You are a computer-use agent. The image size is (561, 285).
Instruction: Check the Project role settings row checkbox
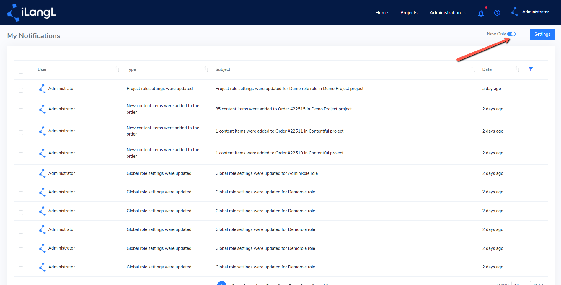[x=21, y=90]
